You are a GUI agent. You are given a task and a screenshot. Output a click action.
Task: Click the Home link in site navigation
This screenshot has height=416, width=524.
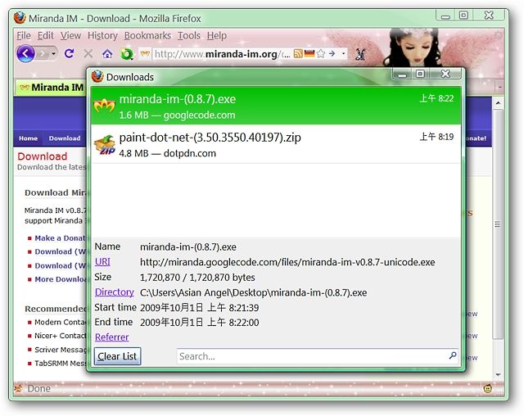(28, 138)
